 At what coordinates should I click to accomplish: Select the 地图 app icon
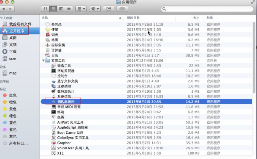48,40
